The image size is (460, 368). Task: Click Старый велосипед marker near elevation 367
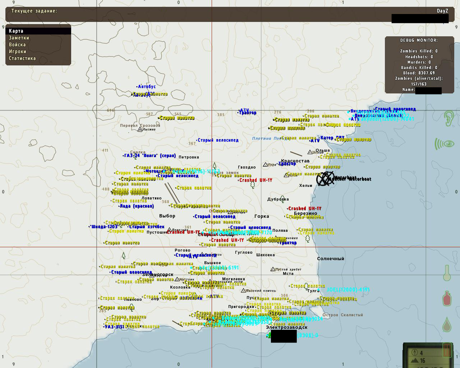pos(217,140)
